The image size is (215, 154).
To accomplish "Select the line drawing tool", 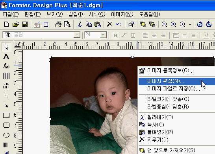I will tap(6, 95).
